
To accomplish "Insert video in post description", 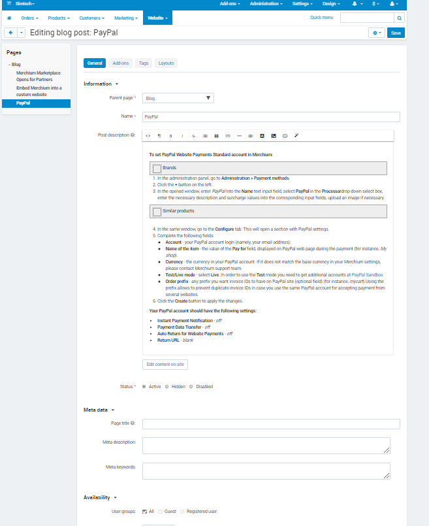I will pos(285,136).
